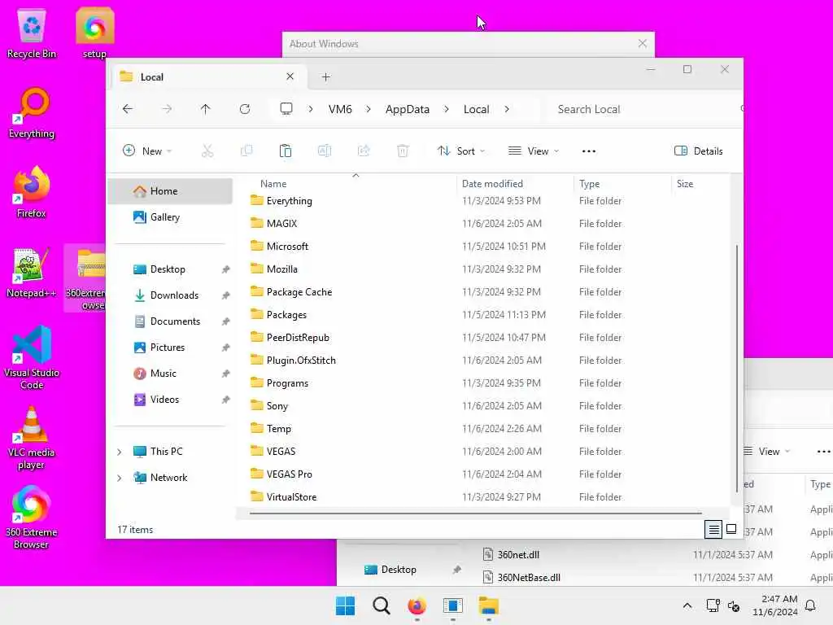Viewport: 833px width, 625px height.
Task: Click the Cut scissors icon
Action: point(207,151)
